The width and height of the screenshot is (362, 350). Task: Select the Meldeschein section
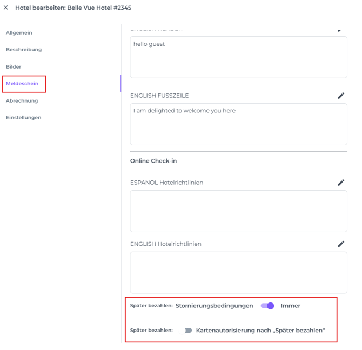(22, 84)
